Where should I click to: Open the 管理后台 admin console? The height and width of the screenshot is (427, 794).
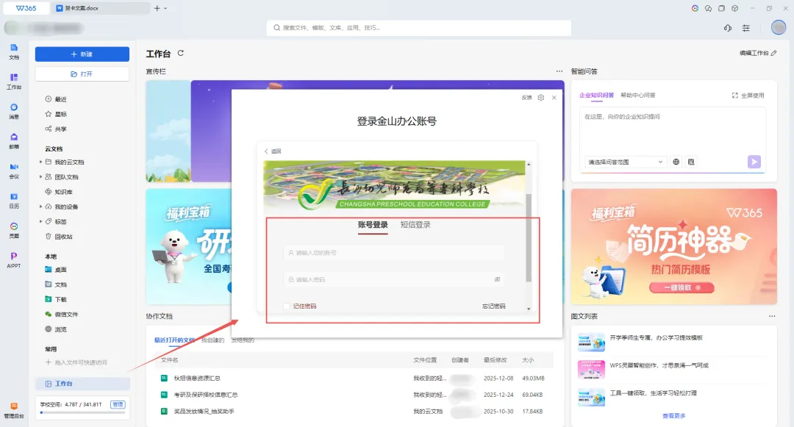tap(14, 410)
